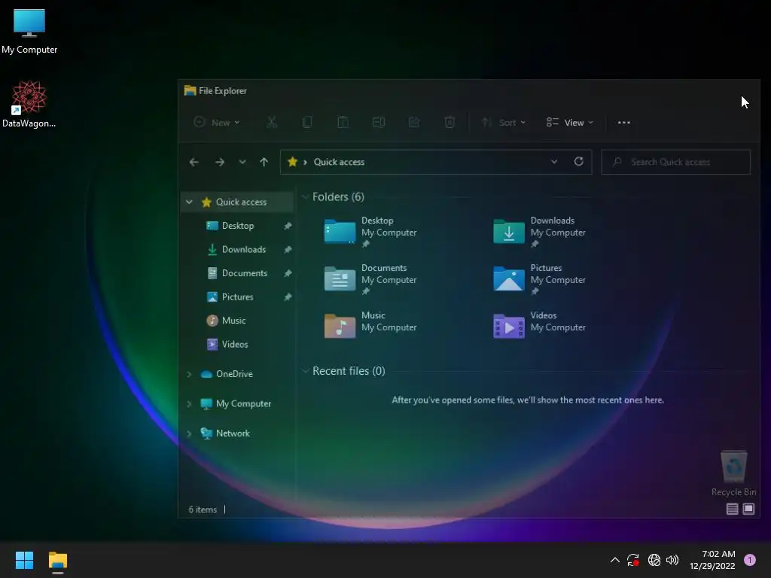This screenshot has width=771, height=578.
Task: Switch to large icons view in status bar
Action: [x=748, y=510]
